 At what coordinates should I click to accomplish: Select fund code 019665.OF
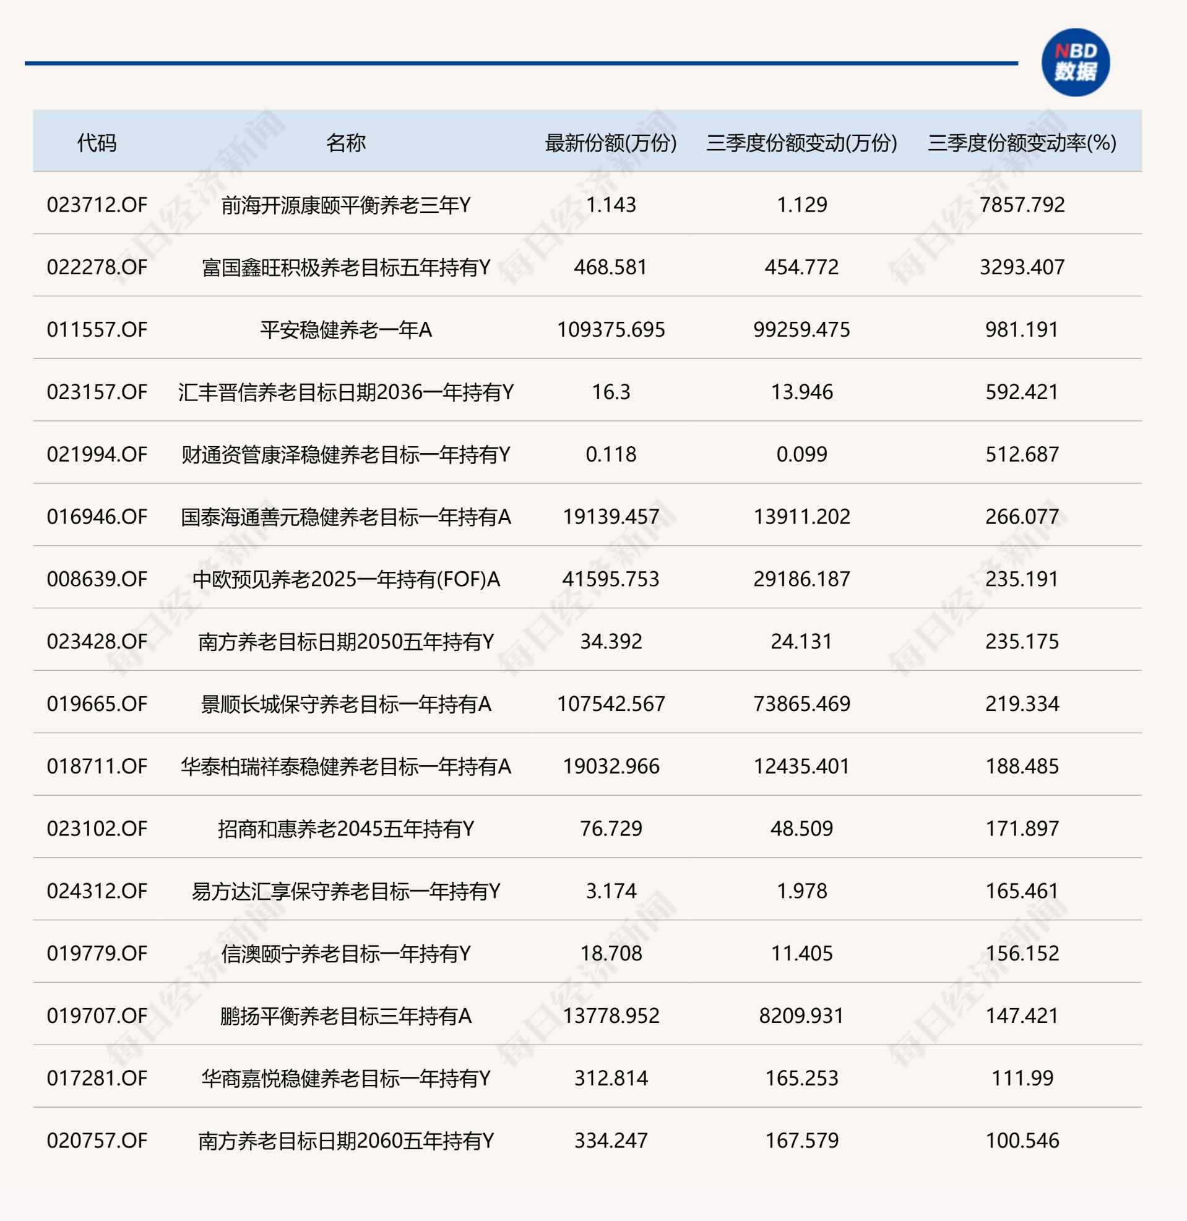(97, 703)
